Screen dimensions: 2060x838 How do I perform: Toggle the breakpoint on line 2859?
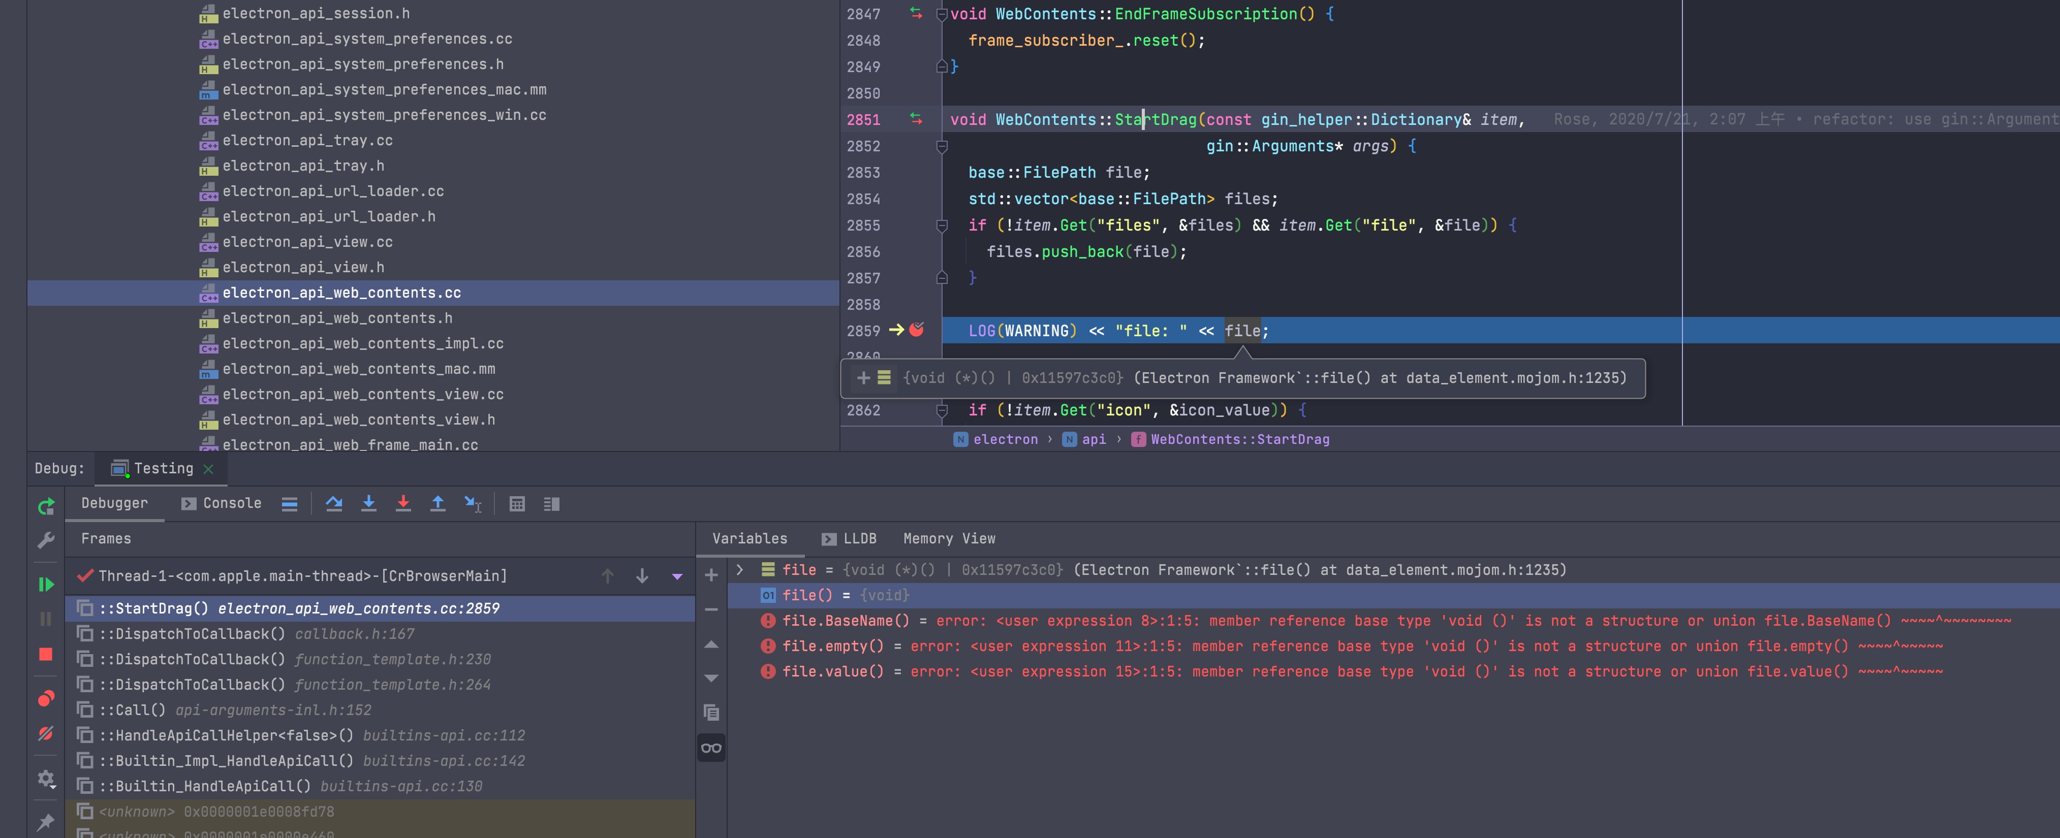[x=917, y=330]
